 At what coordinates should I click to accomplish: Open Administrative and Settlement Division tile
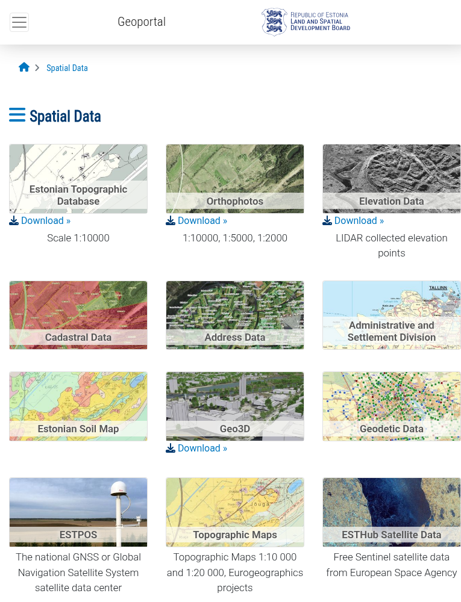392,315
